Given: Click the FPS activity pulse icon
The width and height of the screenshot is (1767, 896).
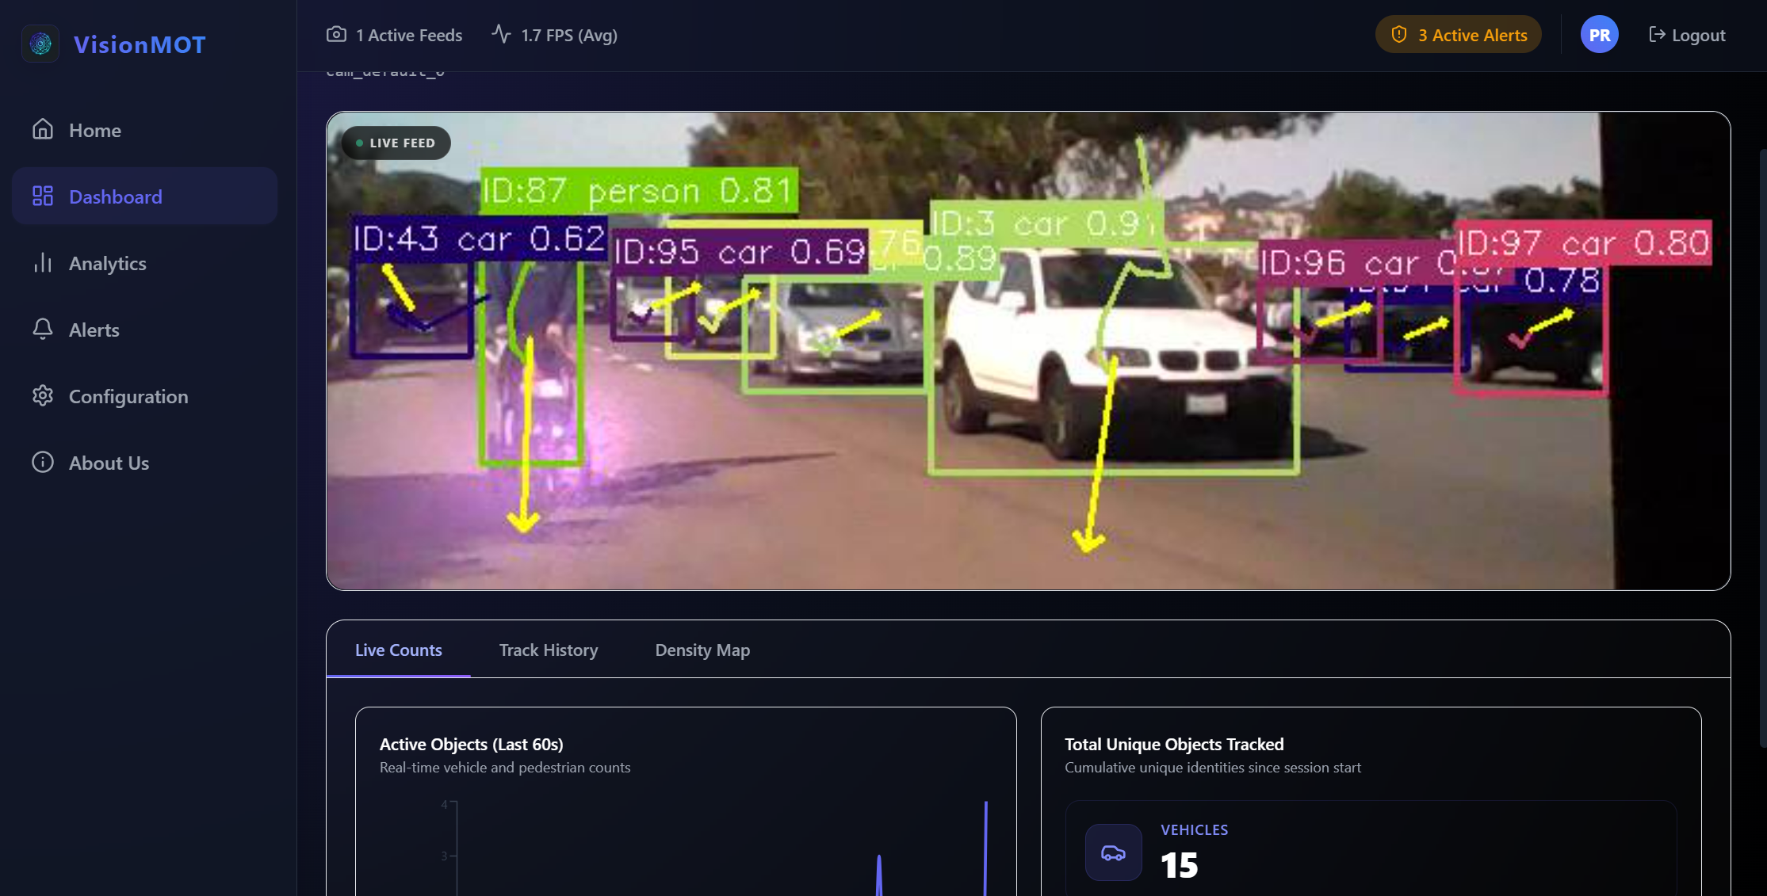Looking at the screenshot, I should pyautogui.click(x=501, y=34).
